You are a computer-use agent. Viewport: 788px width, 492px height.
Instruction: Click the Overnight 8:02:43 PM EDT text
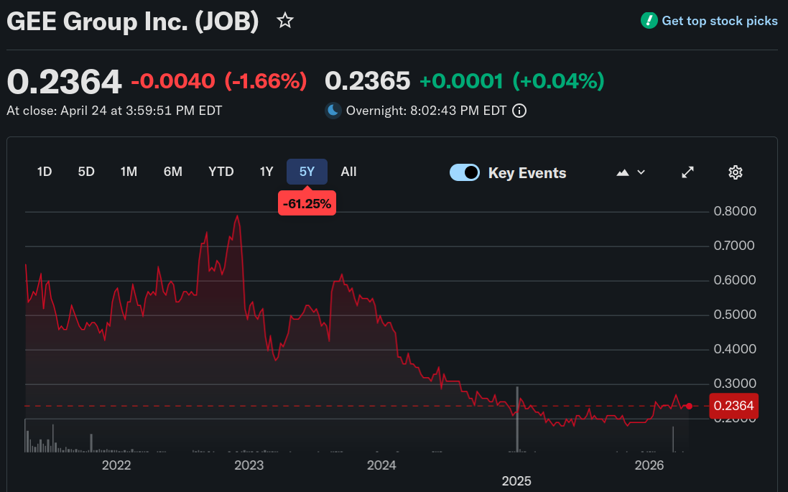coord(426,111)
